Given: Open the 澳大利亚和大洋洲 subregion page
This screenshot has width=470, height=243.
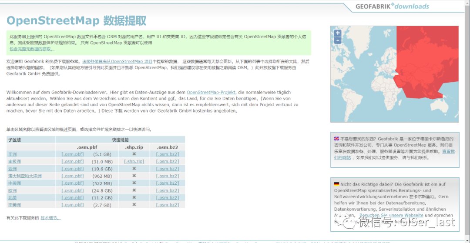Looking at the screenshot, I should 25,176.
